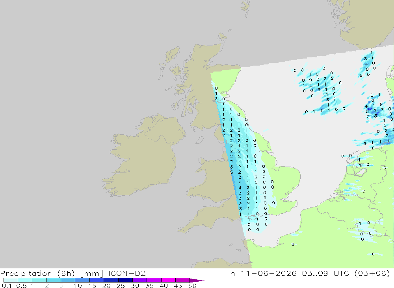Click the '10' legend scale label
This screenshot has width=394, height=288.
coord(78,286)
